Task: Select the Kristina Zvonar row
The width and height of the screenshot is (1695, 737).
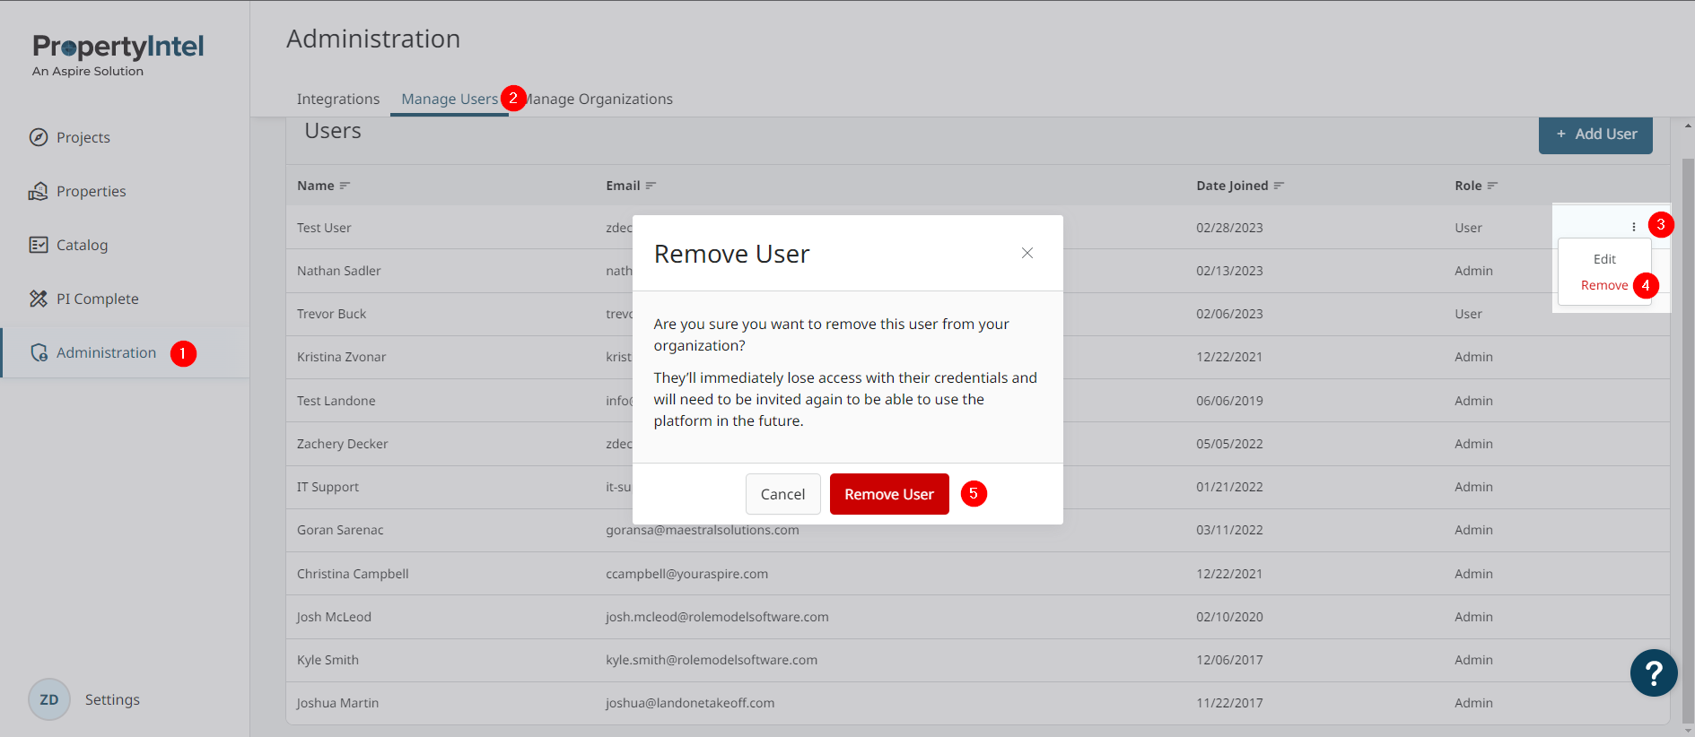Action: pos(978,357)
